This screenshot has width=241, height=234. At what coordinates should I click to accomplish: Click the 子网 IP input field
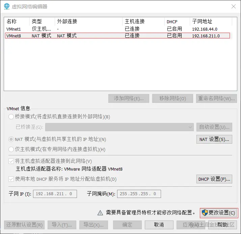(x=55, y=194)
